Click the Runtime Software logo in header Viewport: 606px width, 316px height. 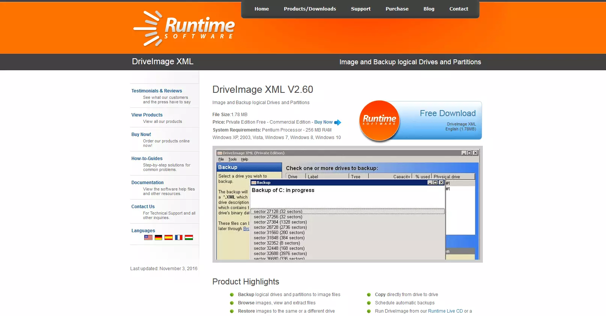tap(184, 29)
